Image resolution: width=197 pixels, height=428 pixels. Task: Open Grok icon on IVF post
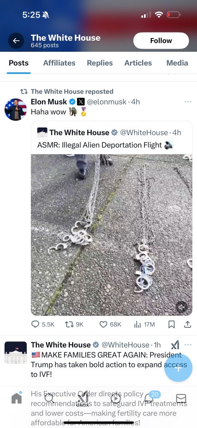pos(175,345)
